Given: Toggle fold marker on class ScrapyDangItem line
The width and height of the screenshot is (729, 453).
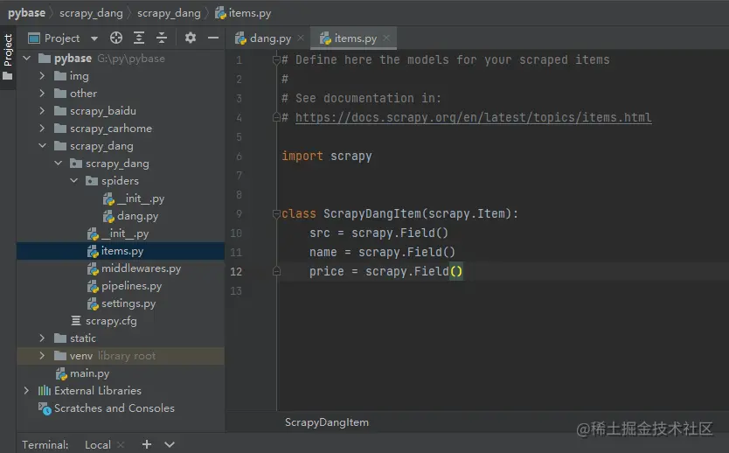Looking at the screenshot, I should [x=276, y=213].
